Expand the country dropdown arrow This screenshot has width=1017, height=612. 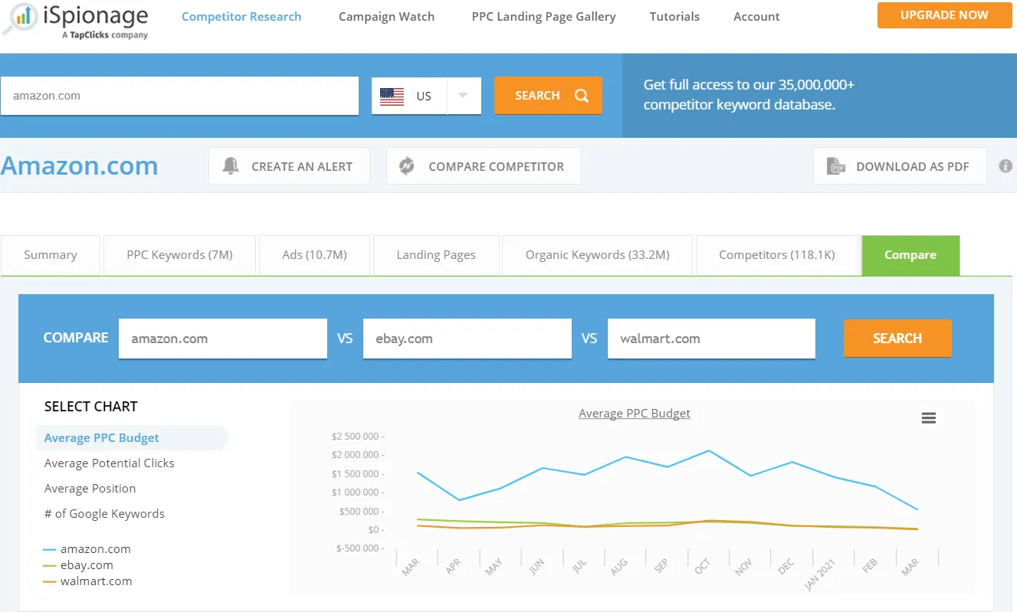pyautogui.click(x=463, y=96)
